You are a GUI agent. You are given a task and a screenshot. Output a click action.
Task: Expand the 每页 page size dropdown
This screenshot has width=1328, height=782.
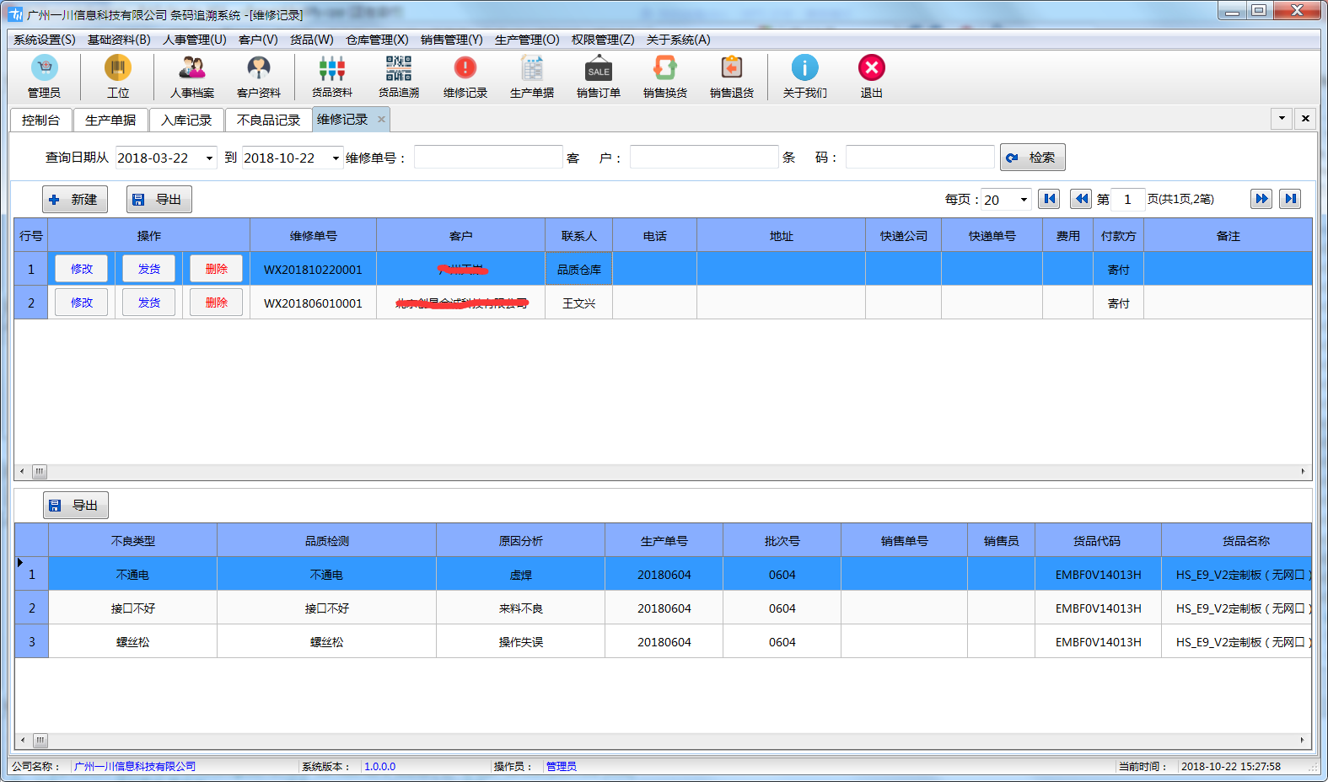click(1024, 200)
